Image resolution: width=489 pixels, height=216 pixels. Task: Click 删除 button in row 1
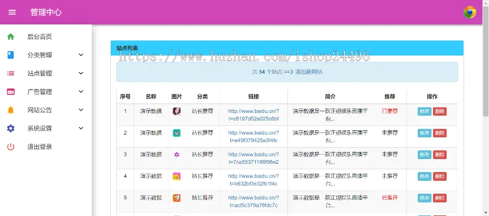click(440, 112)
